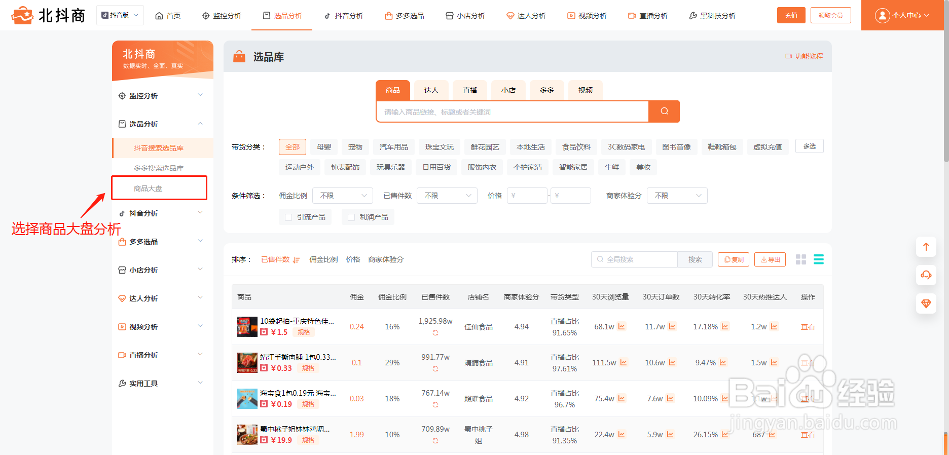Open the customer service headset icon
This screenshot has height=455, width=949.
coord(926,275)
